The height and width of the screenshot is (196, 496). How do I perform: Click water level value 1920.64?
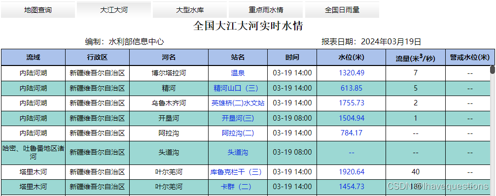(x=352, y=172)
